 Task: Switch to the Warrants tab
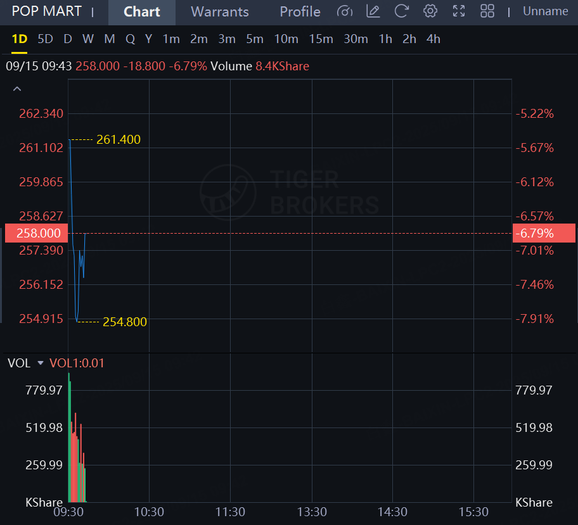coord(220,12)
